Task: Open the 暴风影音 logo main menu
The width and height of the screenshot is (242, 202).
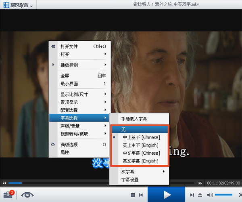Action: click(x=18, y=5)
